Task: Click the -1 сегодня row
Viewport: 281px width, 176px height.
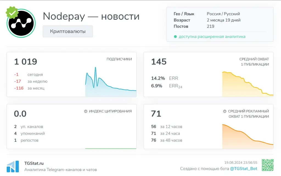Action: [29, 74]
